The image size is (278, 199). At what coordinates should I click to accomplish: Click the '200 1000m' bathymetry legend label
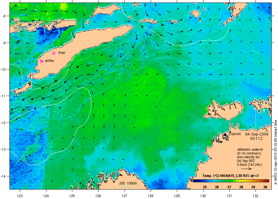[128, 183]
